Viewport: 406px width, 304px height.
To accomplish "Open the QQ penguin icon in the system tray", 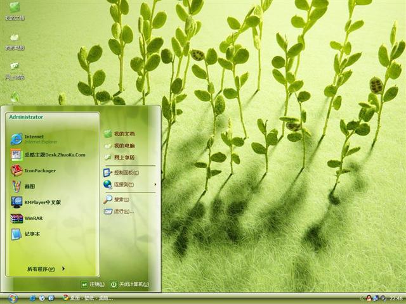I will point(369,298).
